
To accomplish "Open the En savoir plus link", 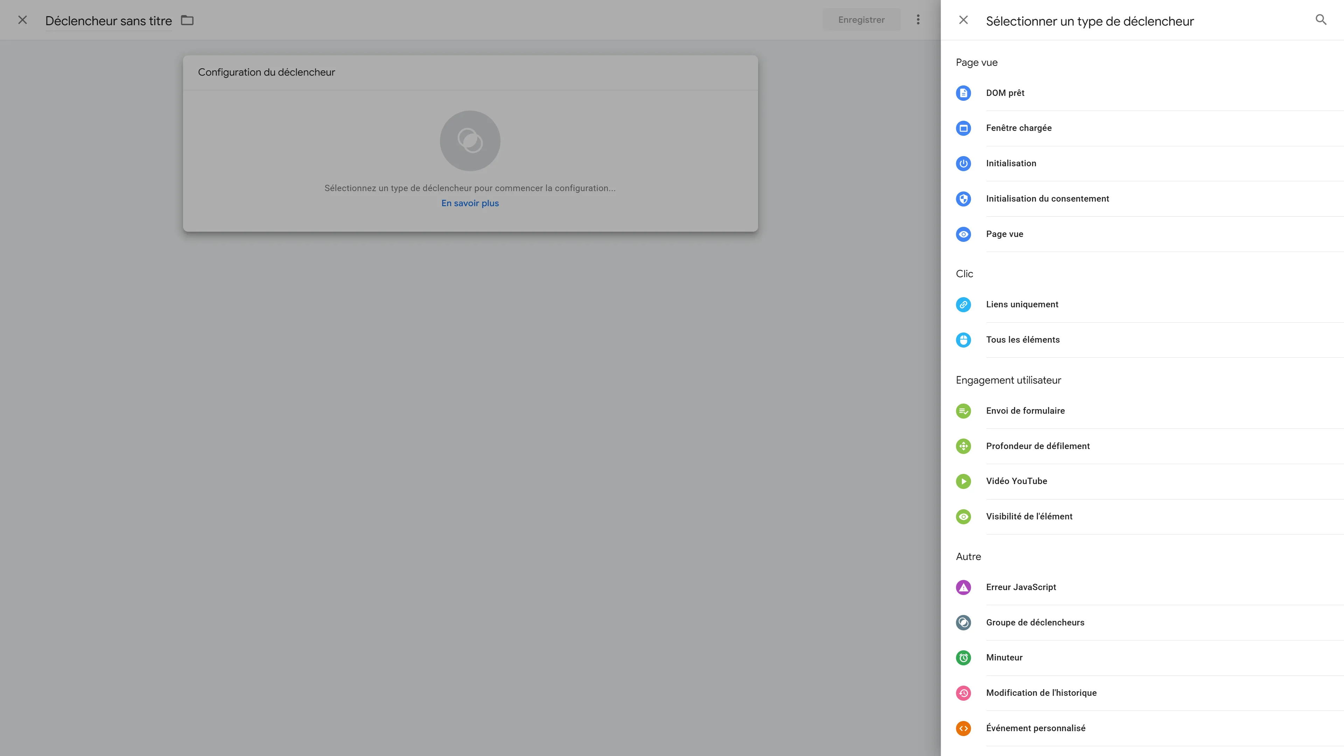I will point(470,203).
